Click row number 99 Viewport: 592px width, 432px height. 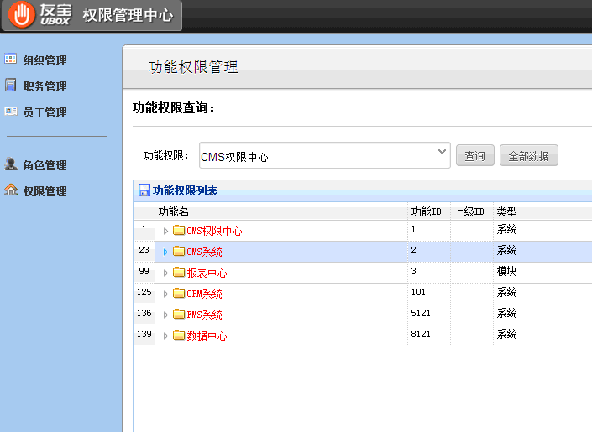(x=144, y=271)
